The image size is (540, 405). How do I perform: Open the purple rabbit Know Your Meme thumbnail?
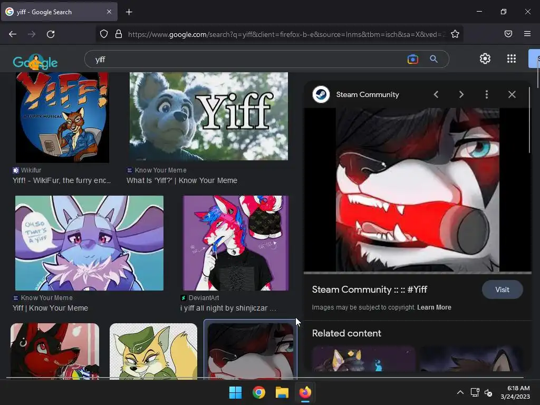tap(89, 243)
